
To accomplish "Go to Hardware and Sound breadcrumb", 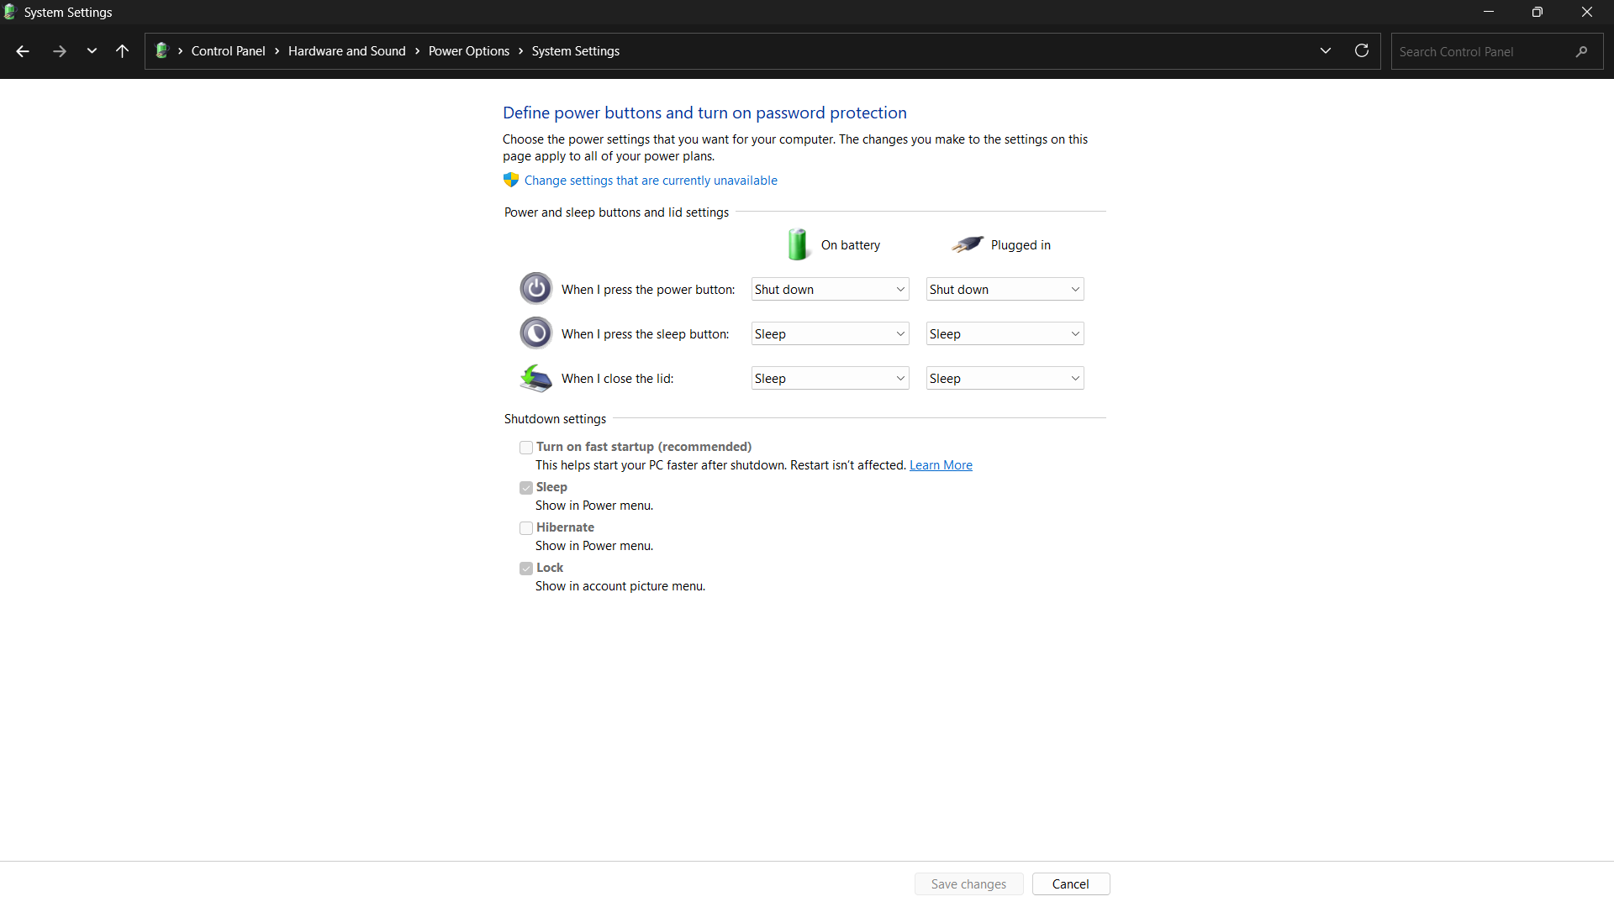I will click(x=346, y=51).
